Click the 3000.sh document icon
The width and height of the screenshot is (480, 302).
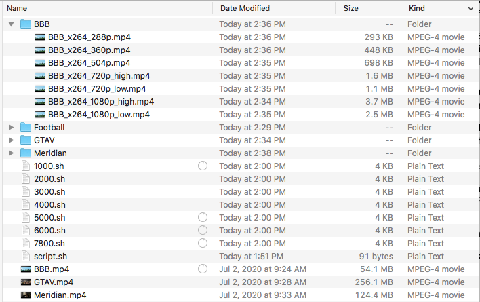[26, 191]
